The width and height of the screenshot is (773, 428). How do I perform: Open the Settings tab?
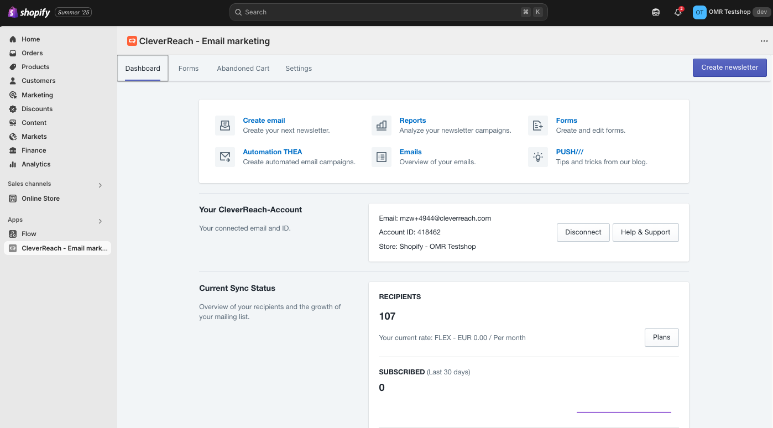pos(299,69)
